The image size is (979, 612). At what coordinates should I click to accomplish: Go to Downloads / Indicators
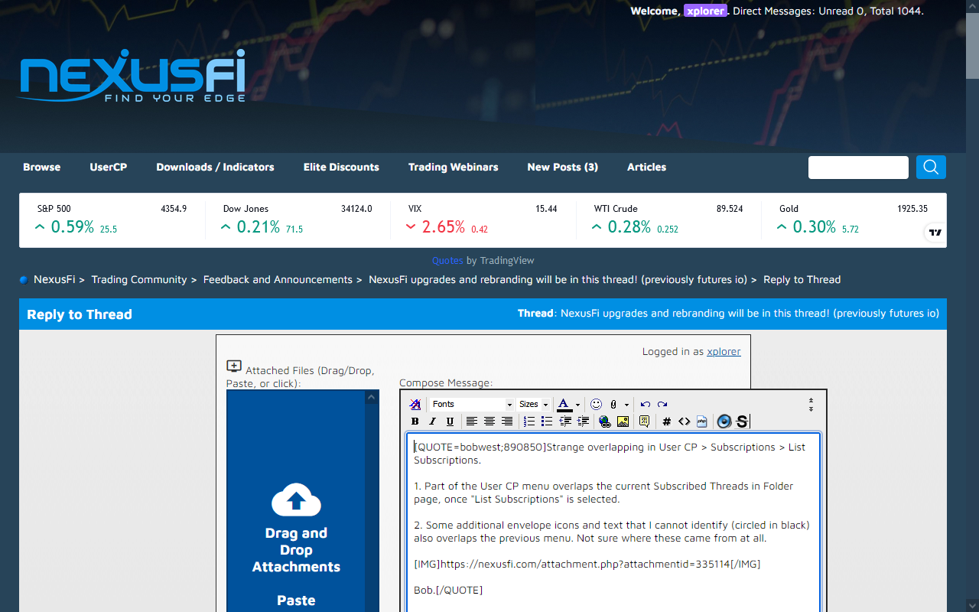click(x=215, y=167)
